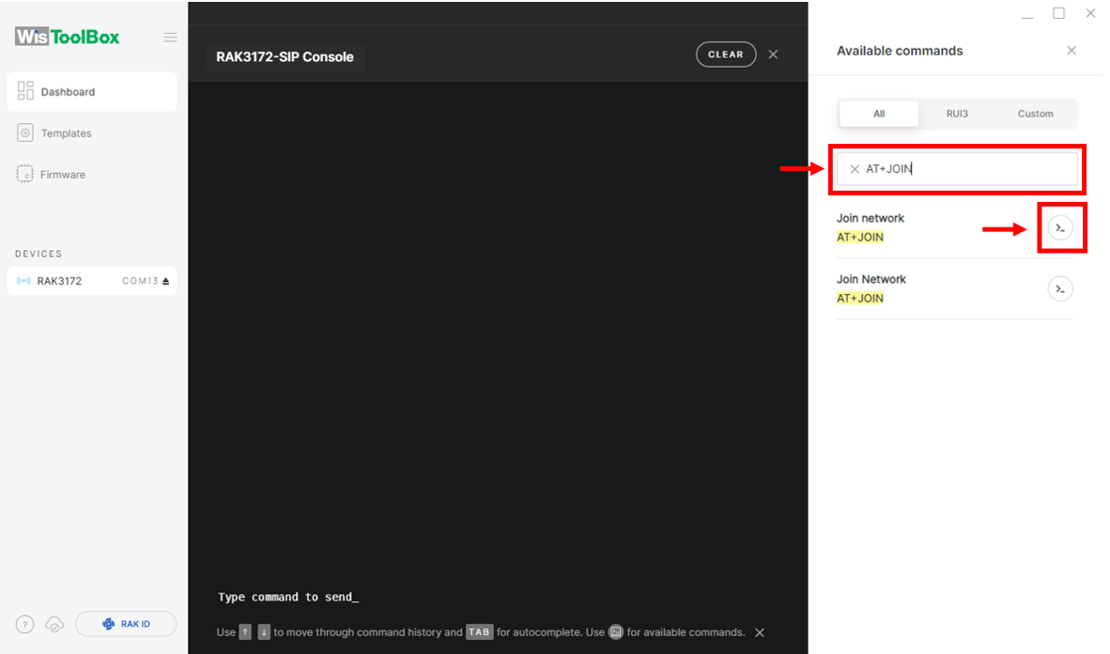Click the command search field

[x=957, y=168]
